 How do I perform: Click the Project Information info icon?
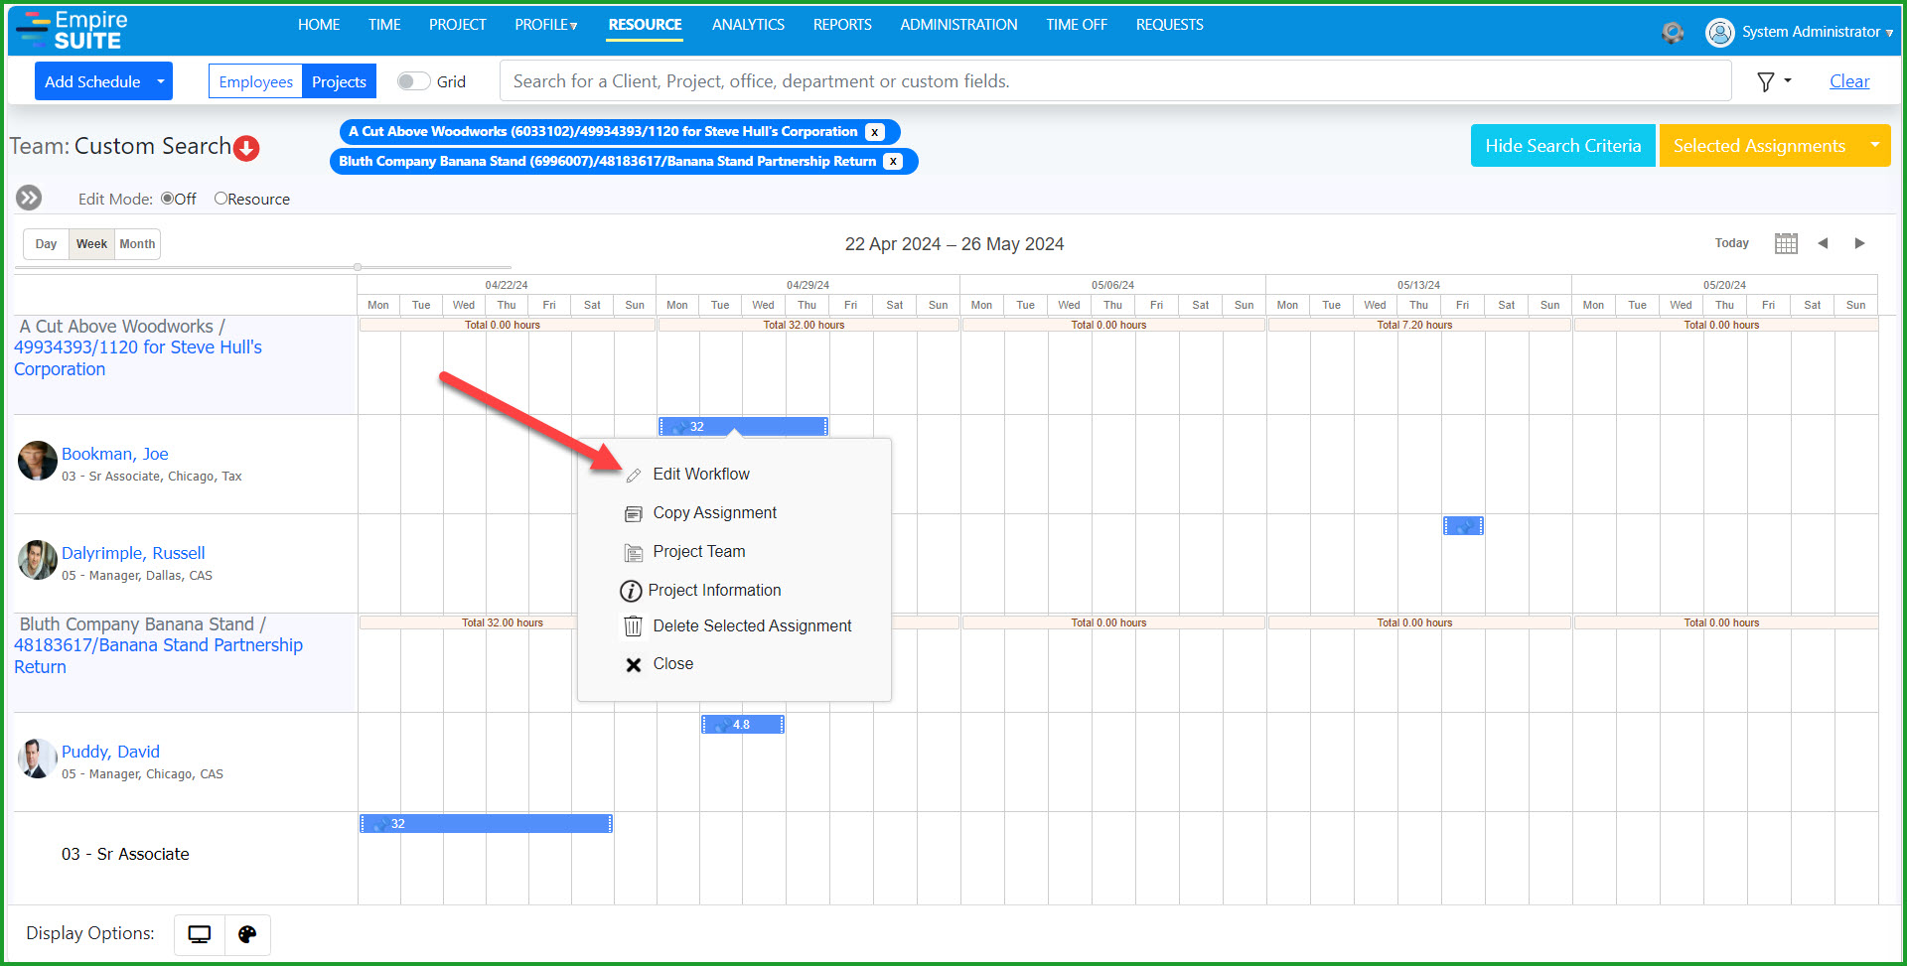[631, 591]
